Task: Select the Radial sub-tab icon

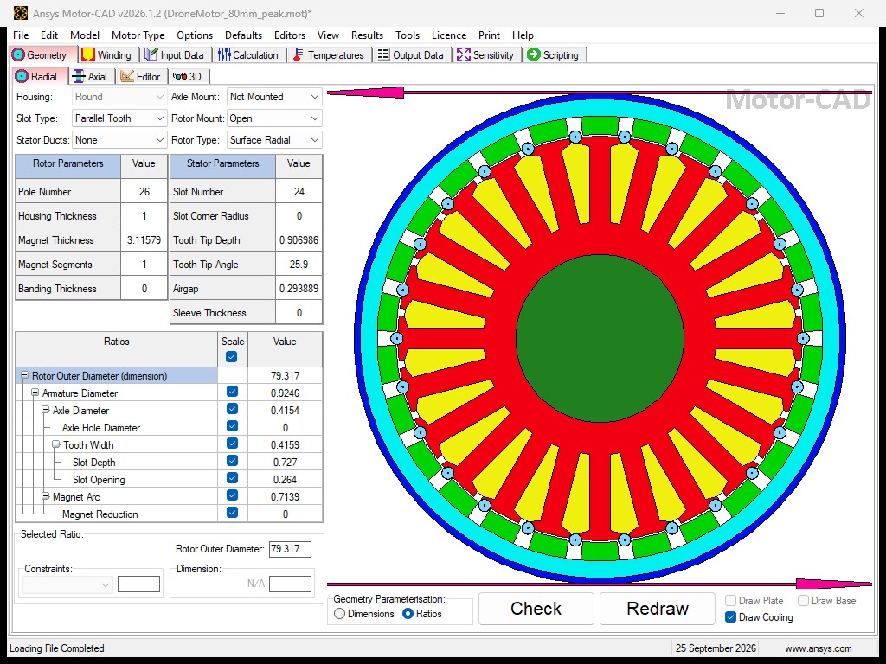Action: tap(22, 76)
